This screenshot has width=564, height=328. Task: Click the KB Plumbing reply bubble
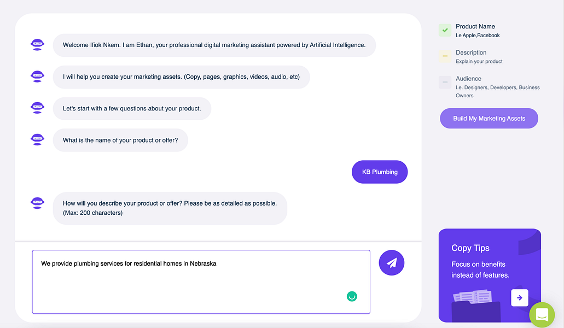pyautogui.click(x=379, y=172)
